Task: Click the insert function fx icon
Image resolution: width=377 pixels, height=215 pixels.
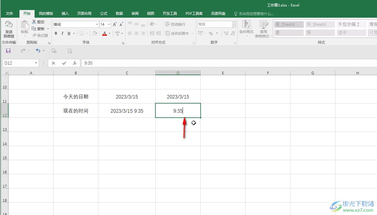Action: coord(75,63)
